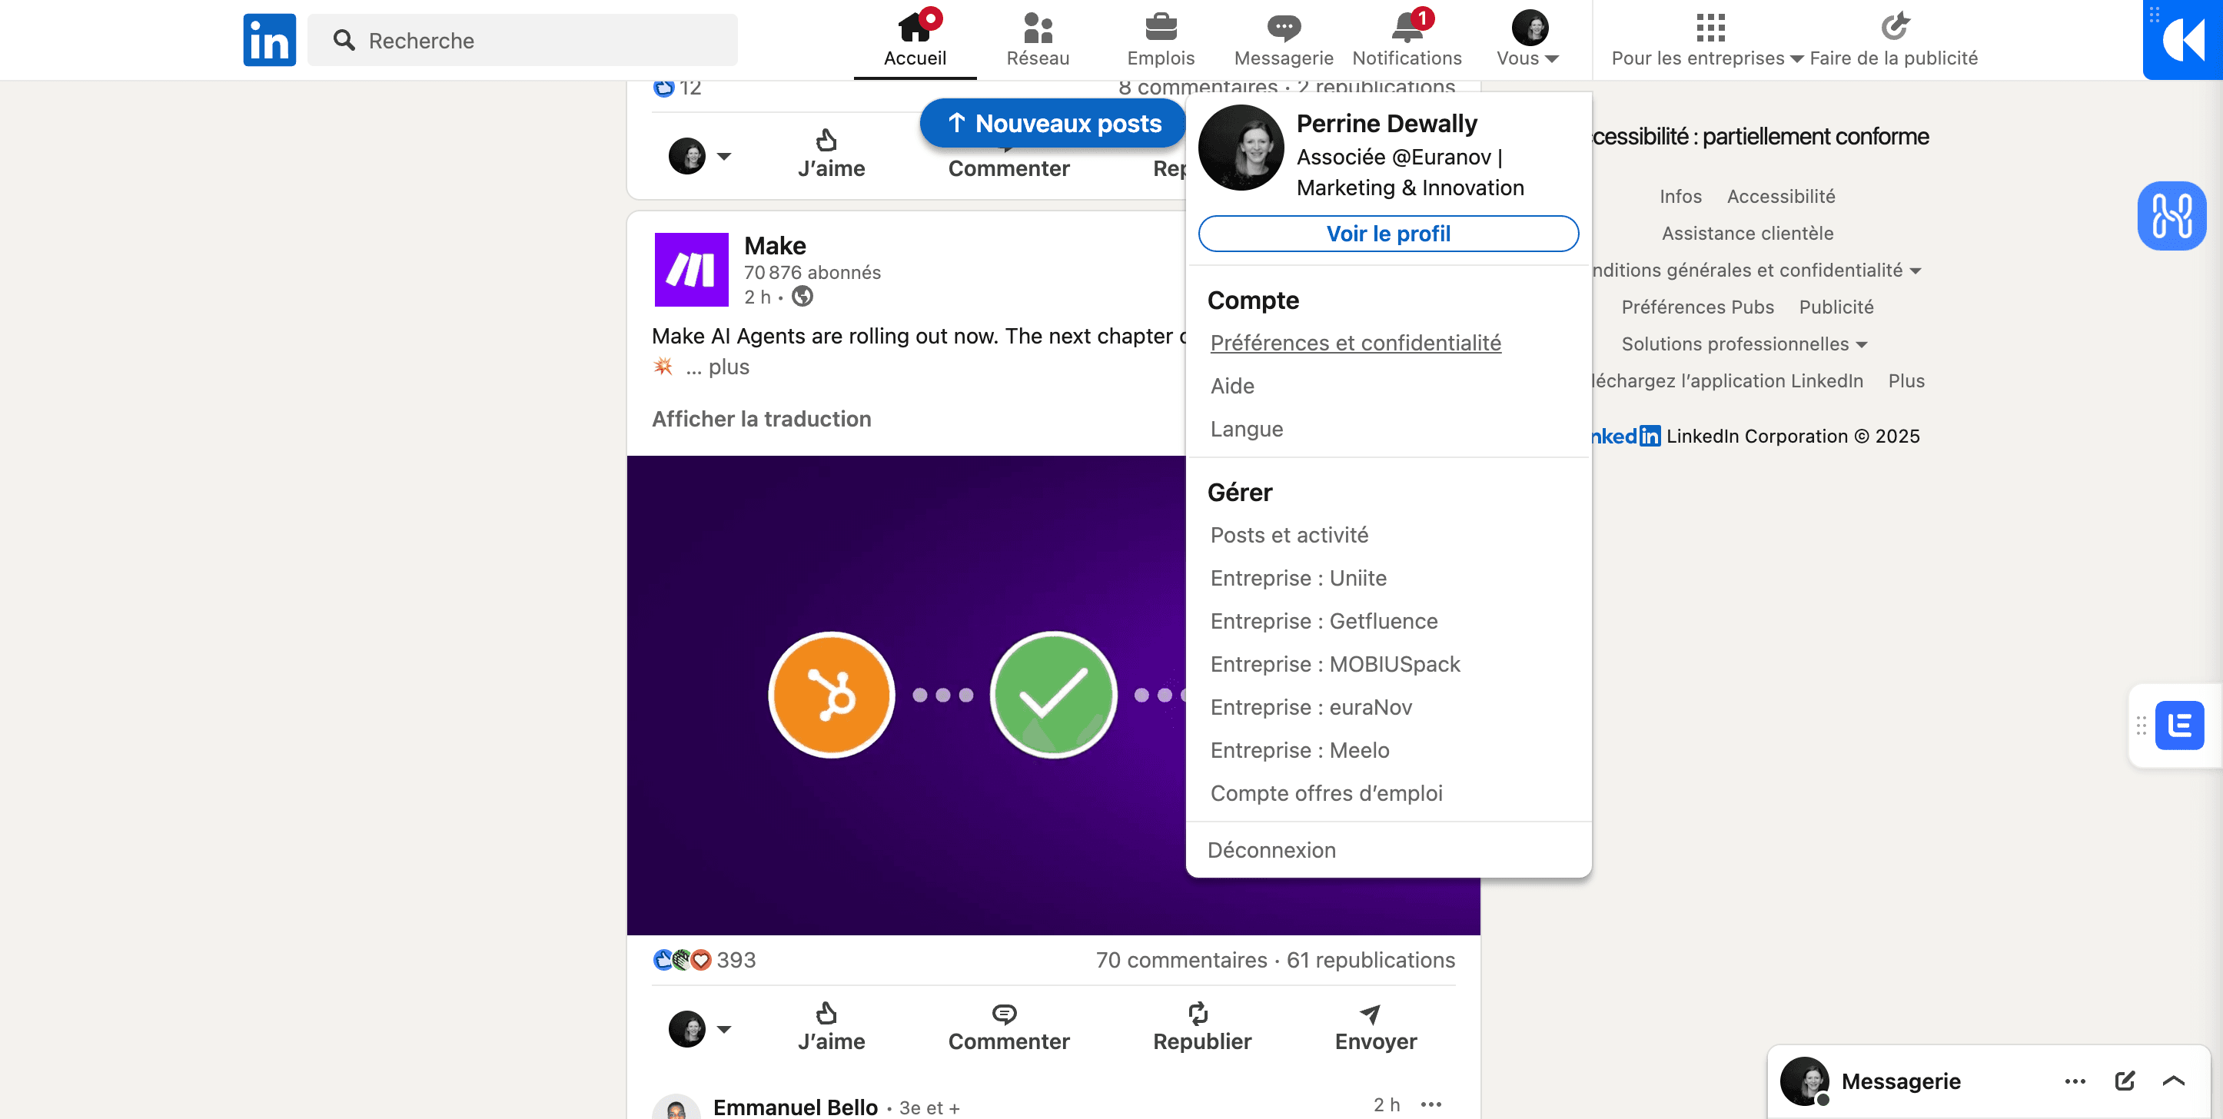
Task: Open the Make company logo
Action: click(x=691, y=269)
